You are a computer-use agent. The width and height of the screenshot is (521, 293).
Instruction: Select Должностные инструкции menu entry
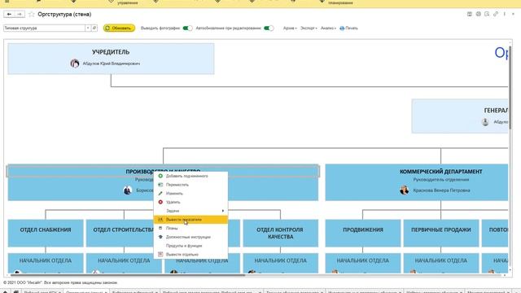[190, 237]
